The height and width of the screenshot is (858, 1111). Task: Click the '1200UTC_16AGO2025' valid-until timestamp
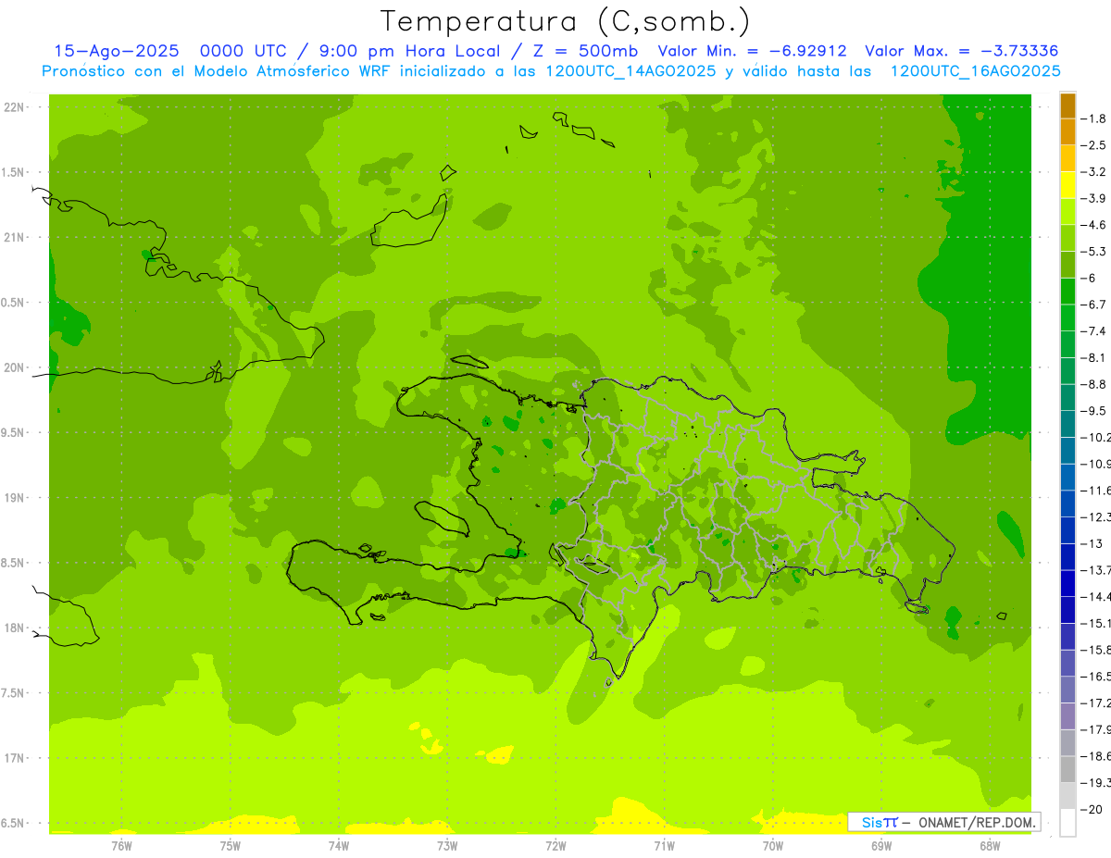tap(976, 71)
